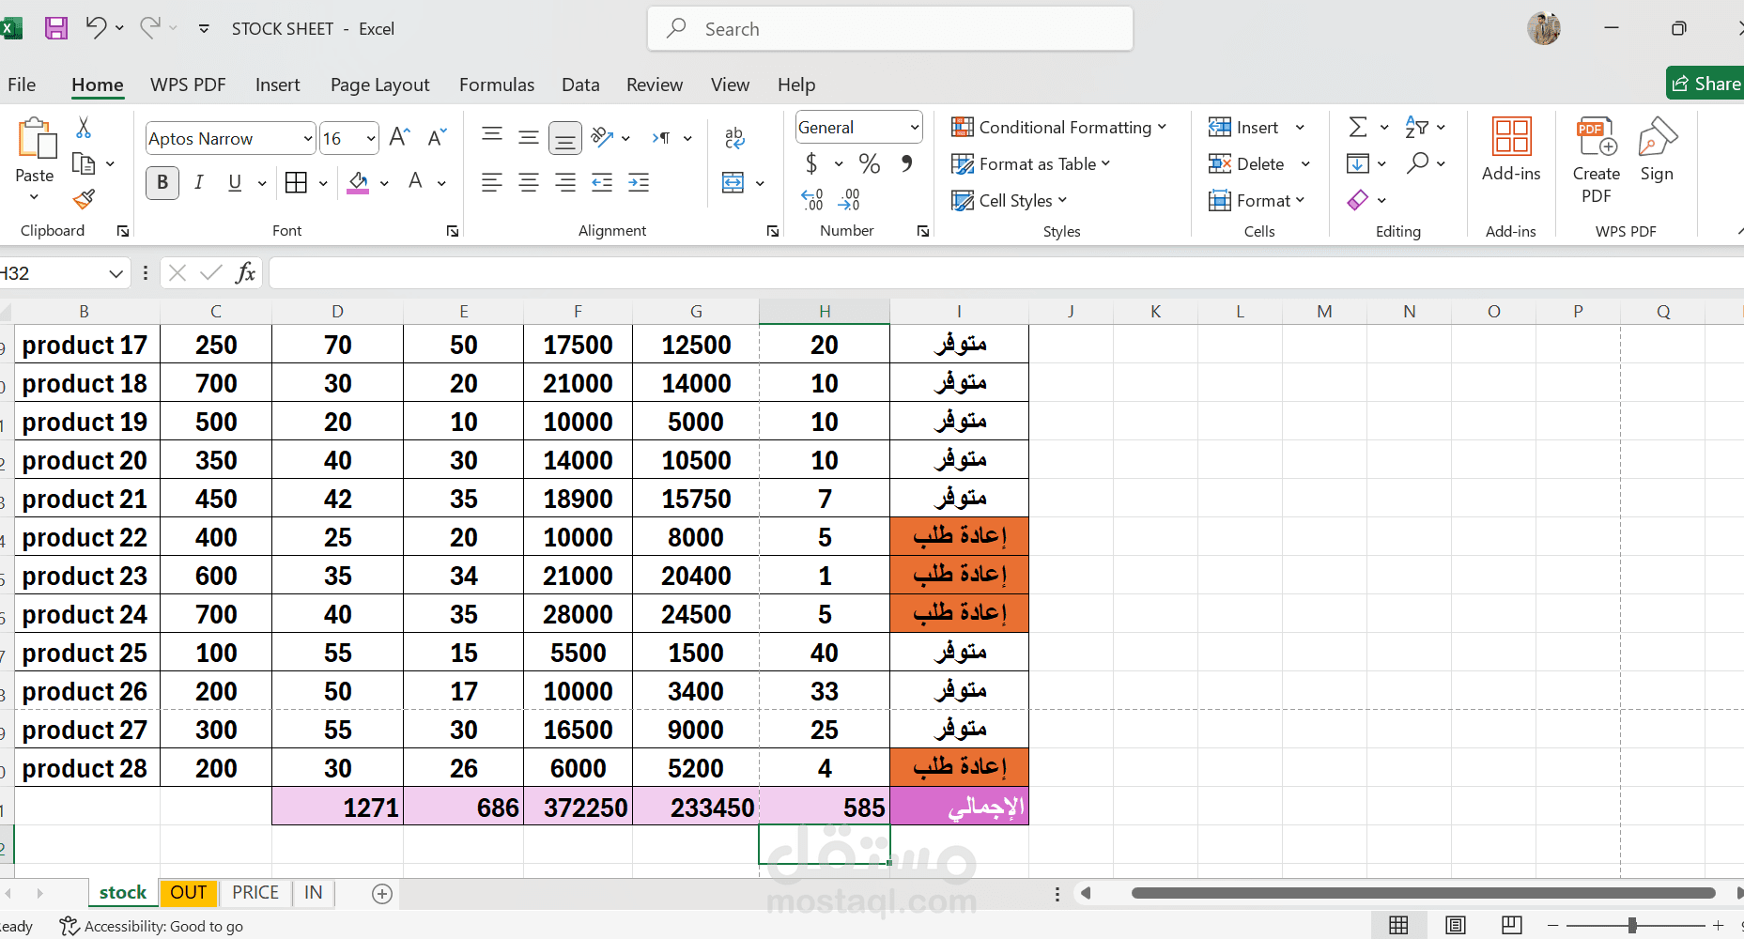Click the Cut scissors icon
This screenshot has width=1744, height=939.
[84, 128]
